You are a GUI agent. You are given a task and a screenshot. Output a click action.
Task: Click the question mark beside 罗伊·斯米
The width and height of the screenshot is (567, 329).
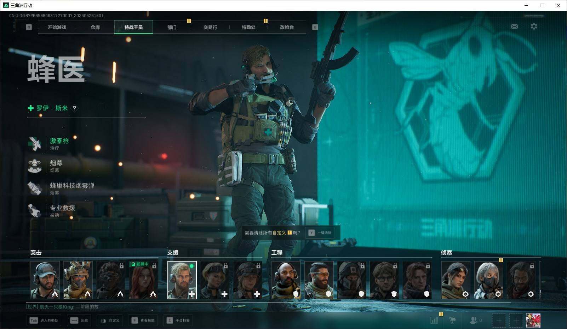point(74,108)
